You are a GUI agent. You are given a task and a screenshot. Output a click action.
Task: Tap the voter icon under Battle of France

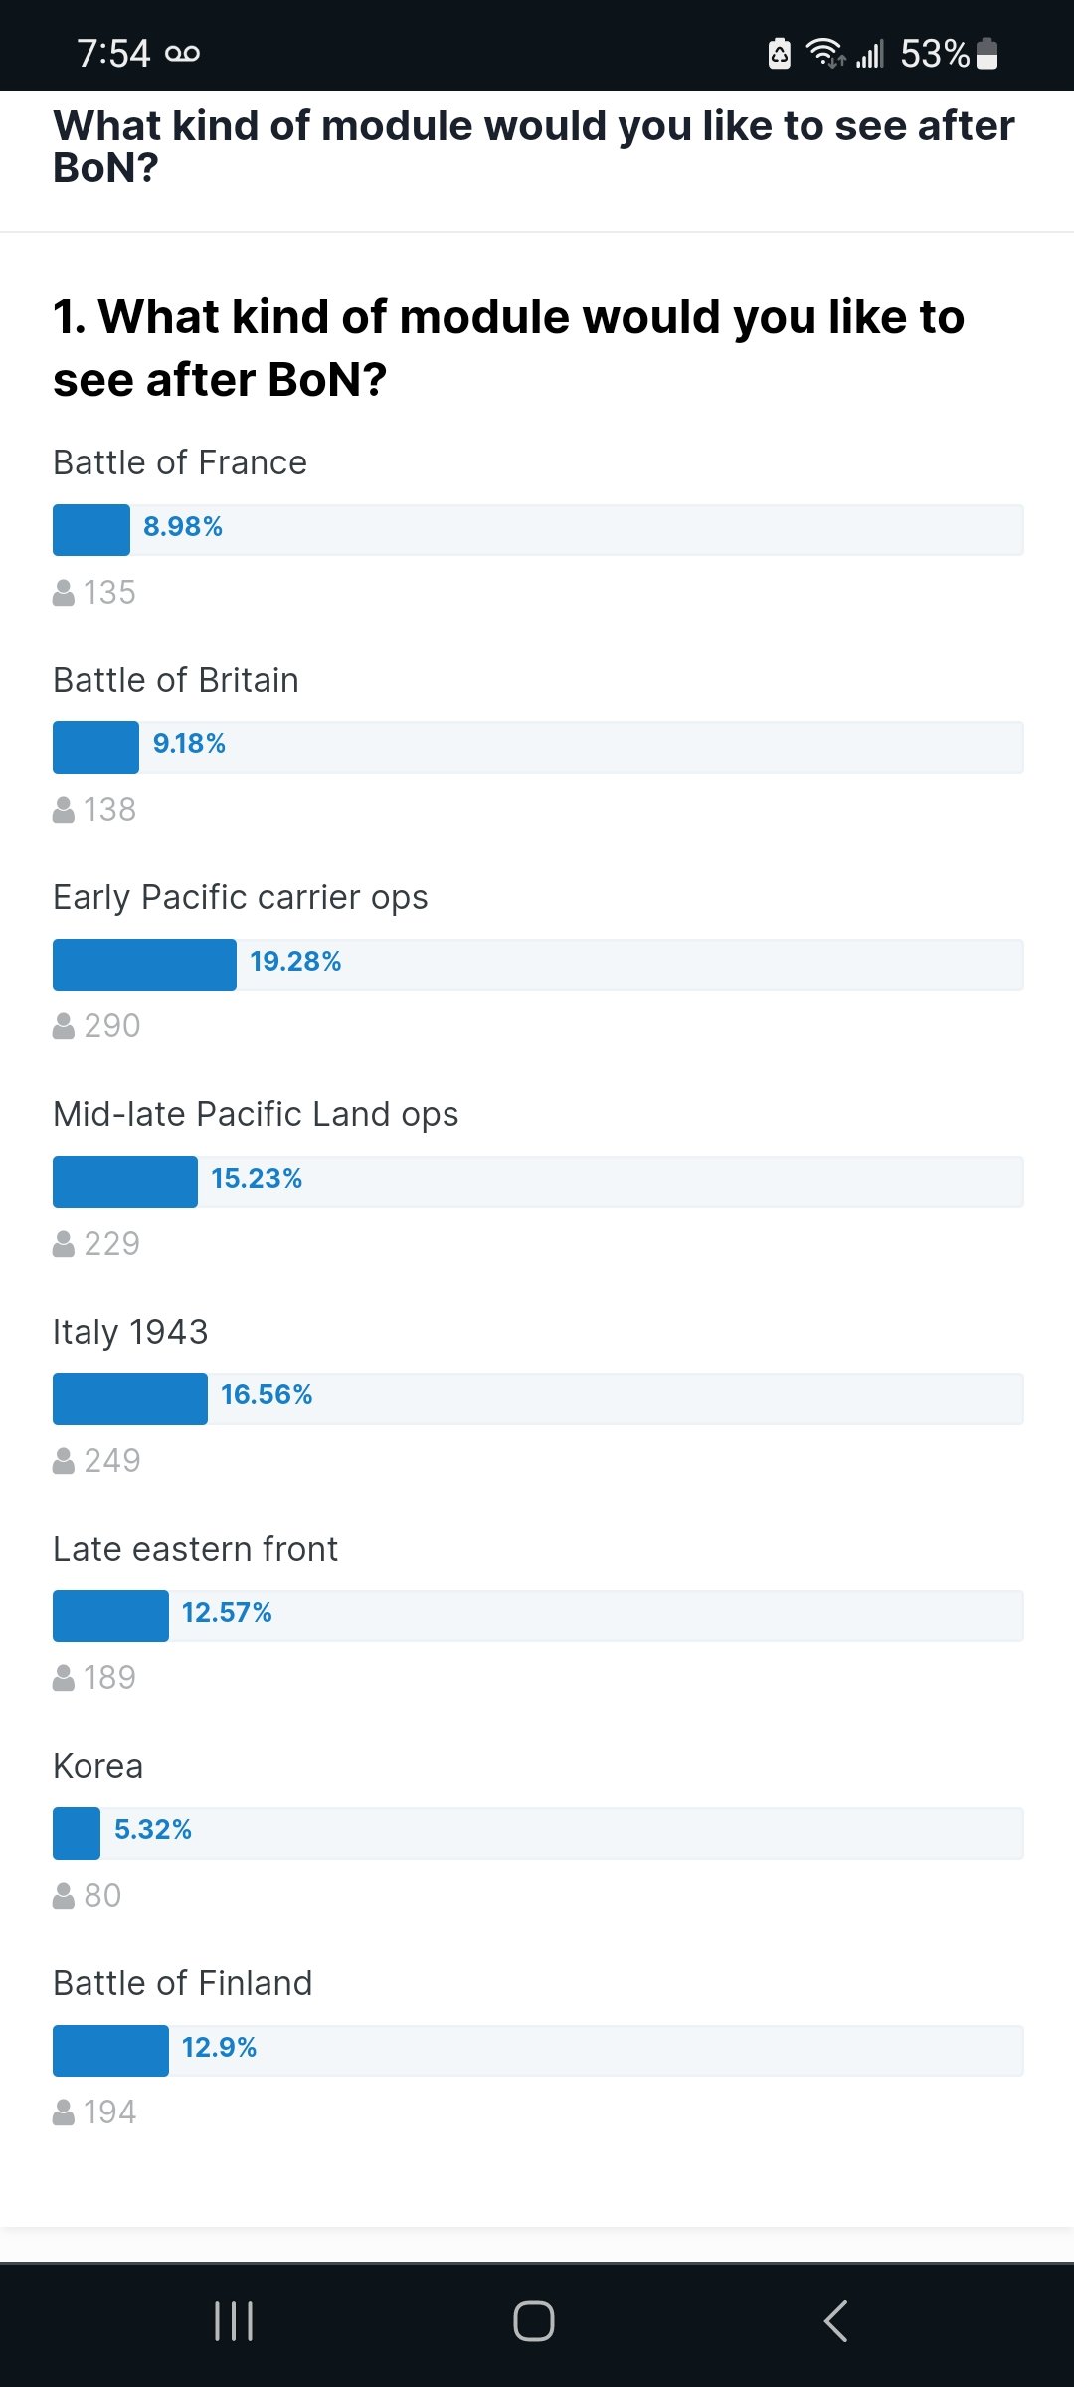pyautogui.click(x=64, y=593)
